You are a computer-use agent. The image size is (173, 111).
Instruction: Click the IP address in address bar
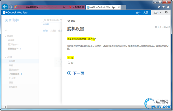(32, 7)
